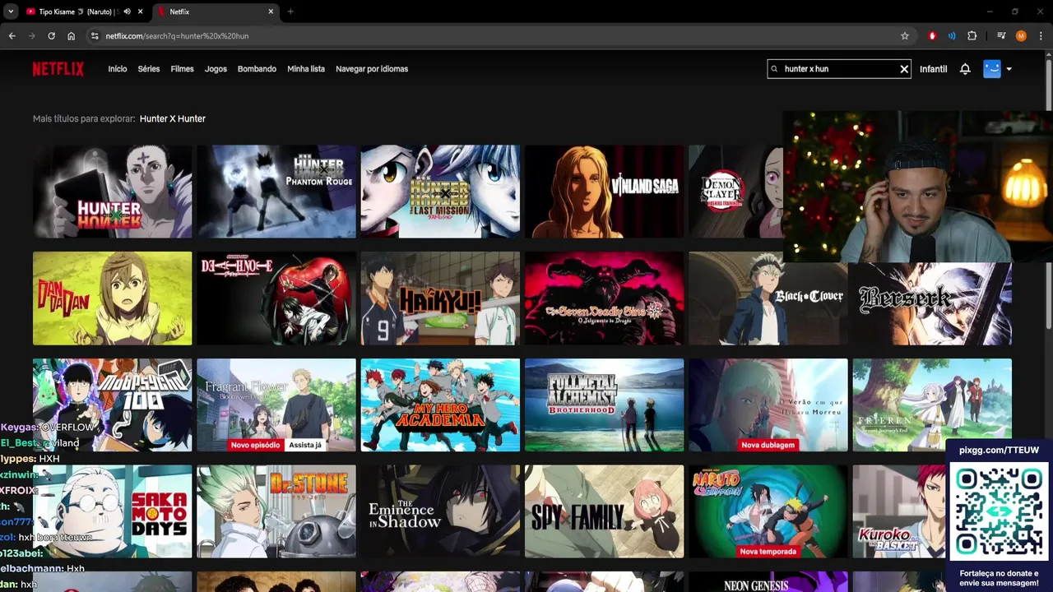Click the blue sound extension icon
Image resolution: width=1053 pixels, height=592 pixels.
952,36
